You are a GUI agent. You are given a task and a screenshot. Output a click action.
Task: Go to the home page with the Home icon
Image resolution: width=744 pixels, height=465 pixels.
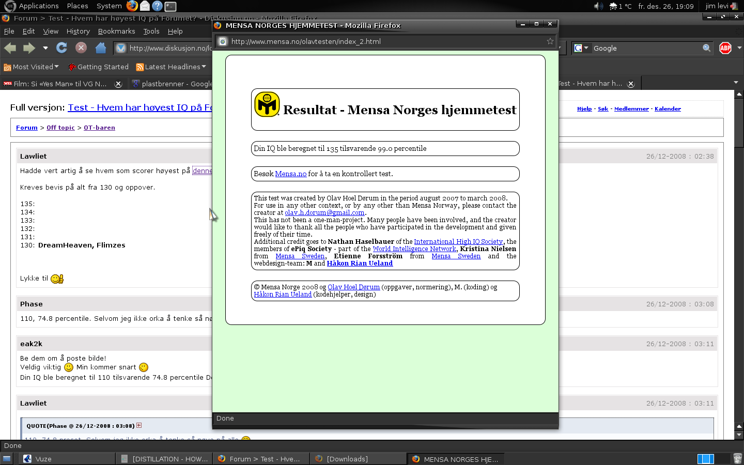101,48
